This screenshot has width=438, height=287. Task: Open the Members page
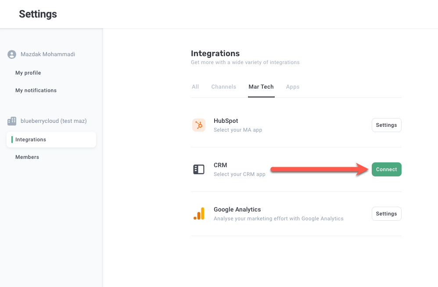click(27, 157)
